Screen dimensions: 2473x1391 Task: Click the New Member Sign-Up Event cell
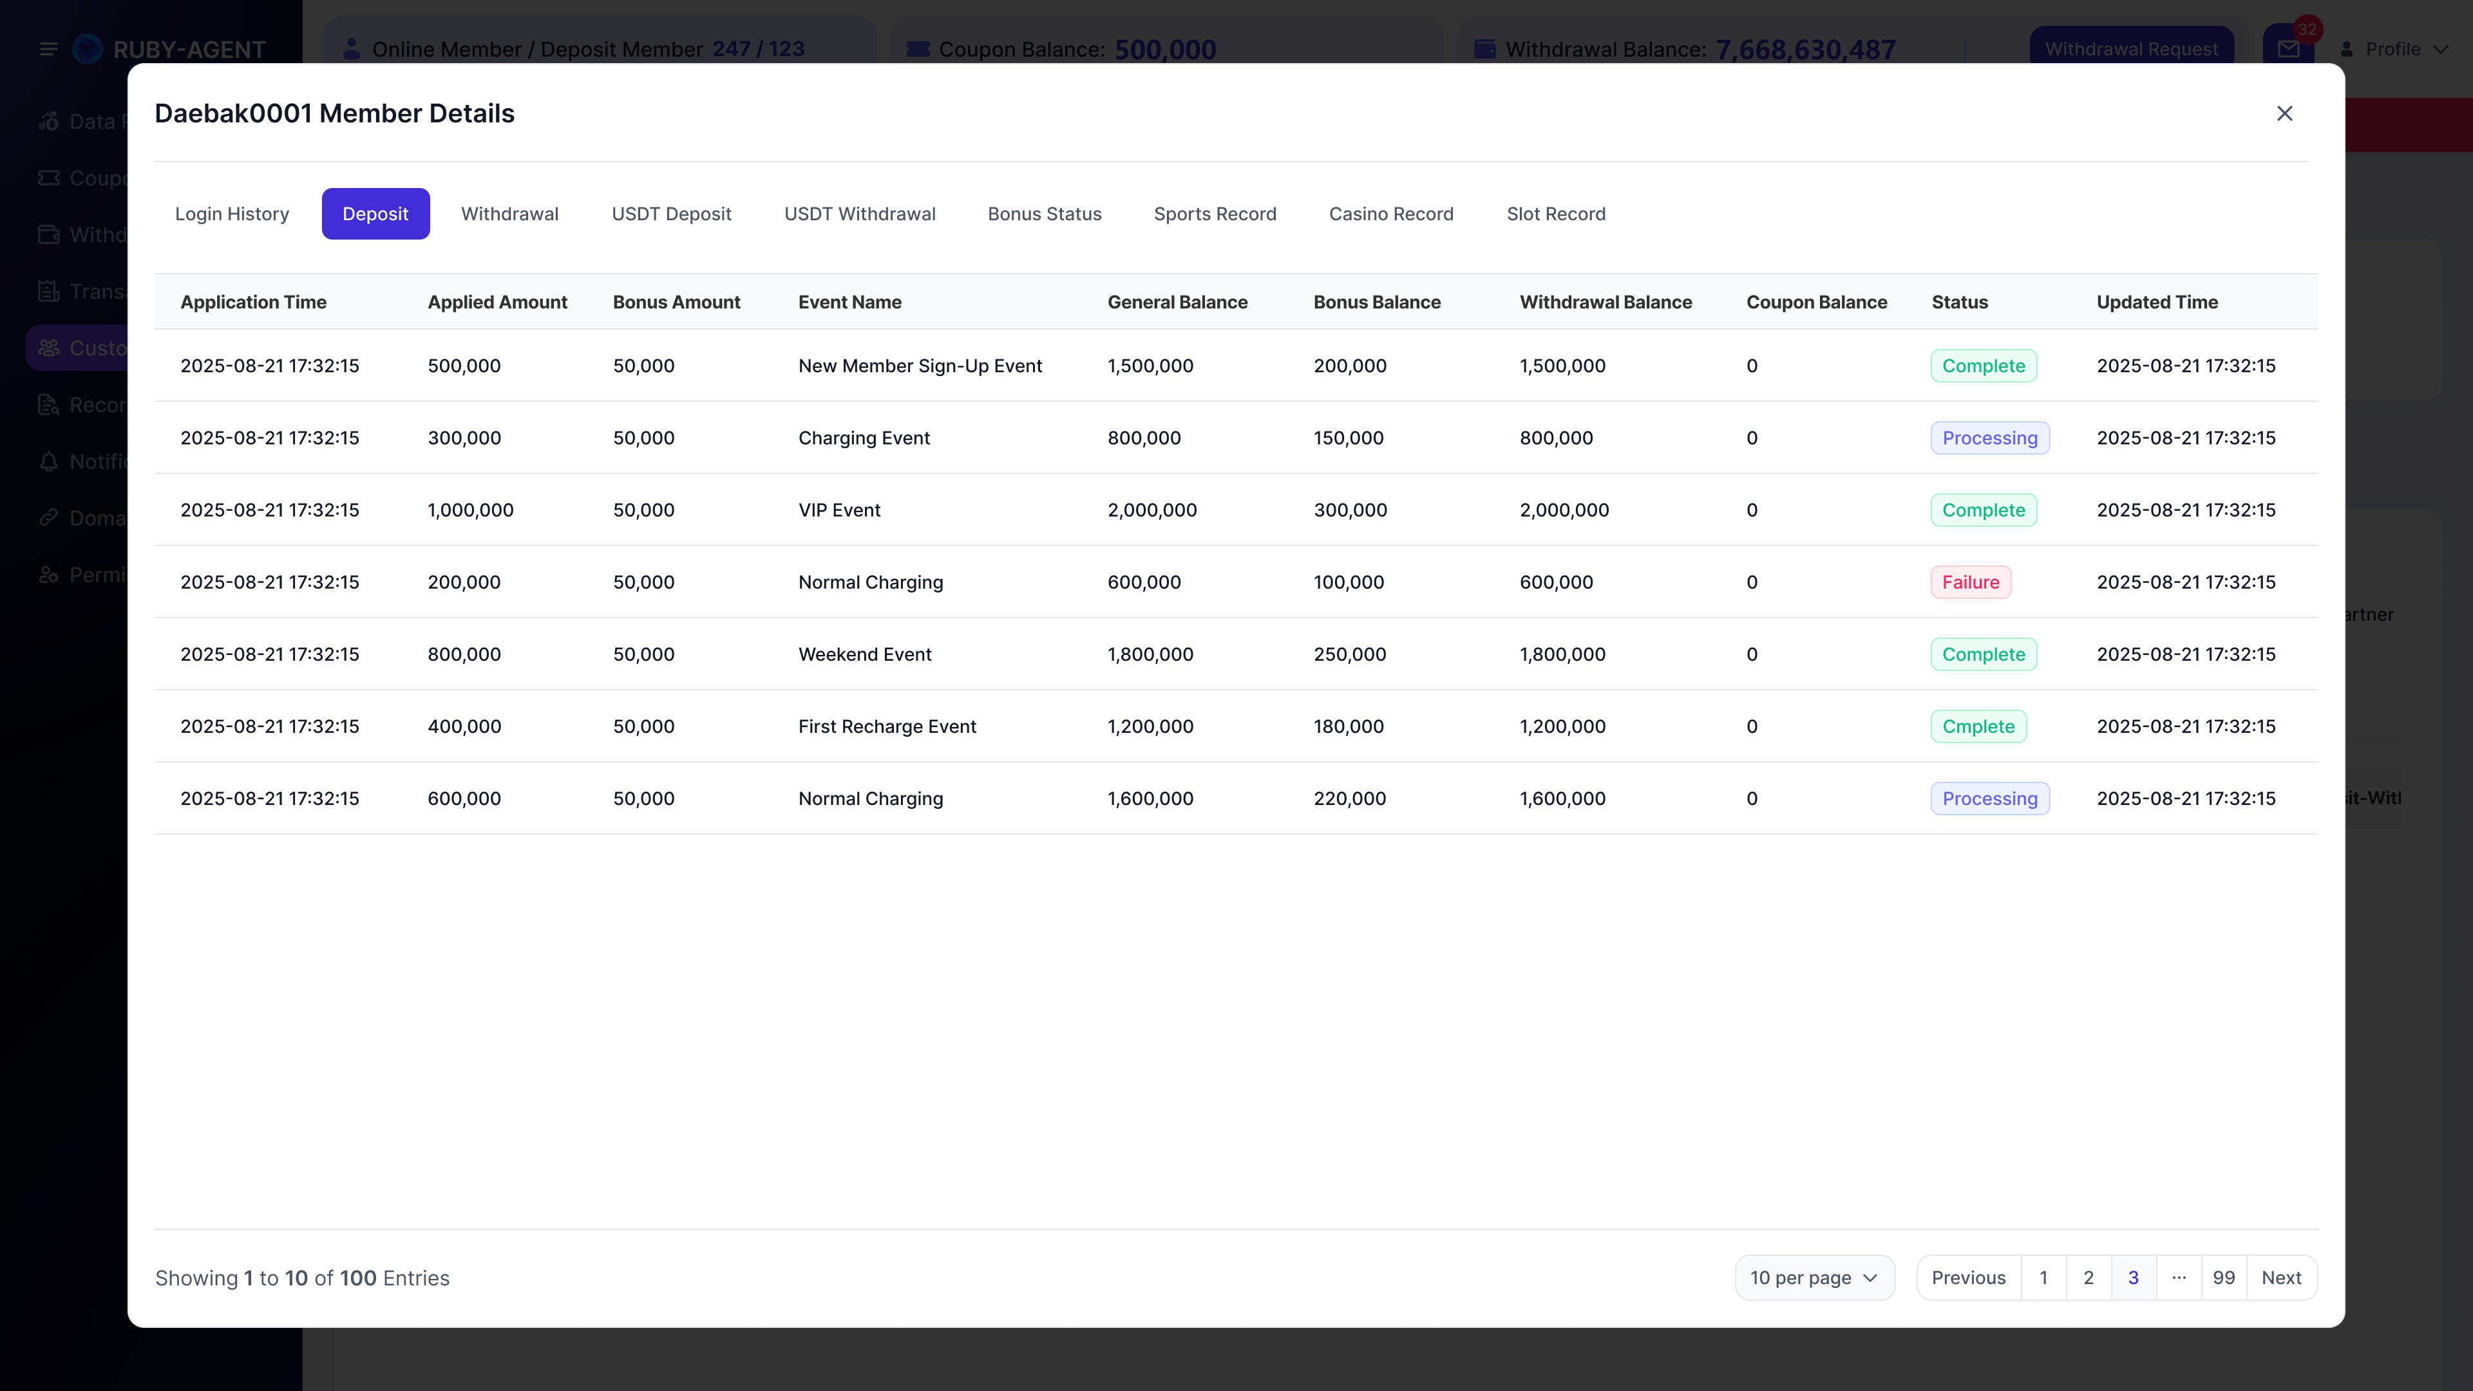(x=920, y=366)
